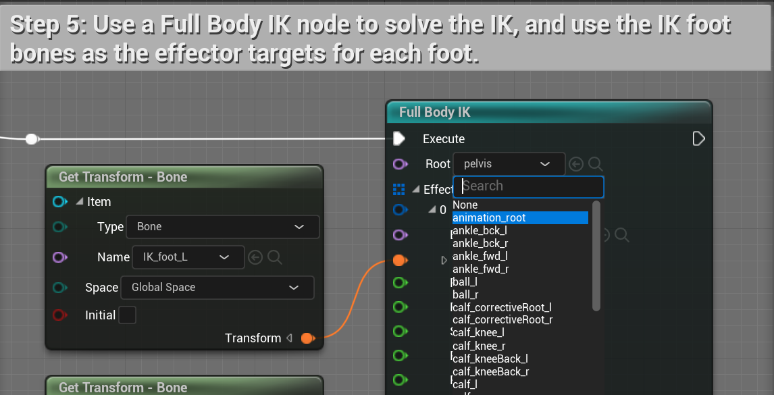The width and height of the screenshot is (774, 395).
Task: Select the Full Body IK node title
Action: tap(434, 113)
